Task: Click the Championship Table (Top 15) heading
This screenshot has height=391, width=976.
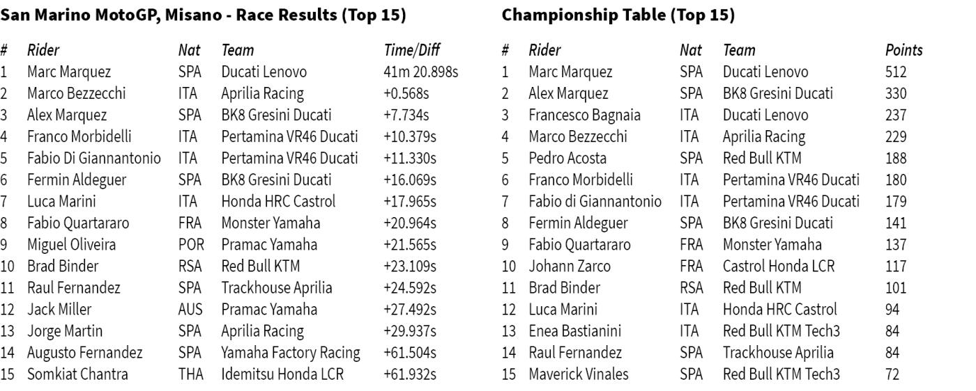Action: (618, 15)
